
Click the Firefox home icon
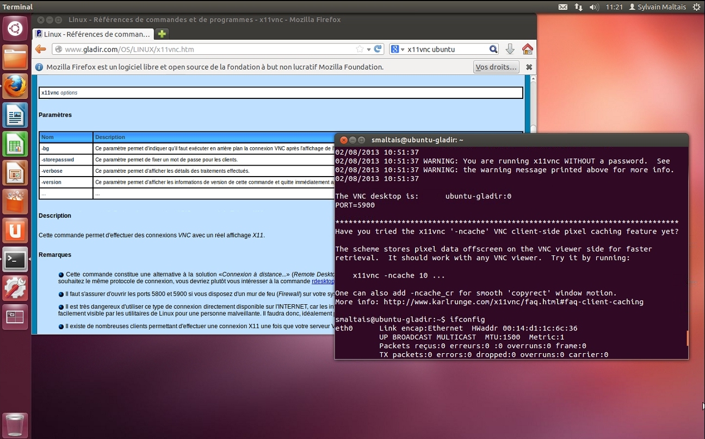tap(527, 49)
